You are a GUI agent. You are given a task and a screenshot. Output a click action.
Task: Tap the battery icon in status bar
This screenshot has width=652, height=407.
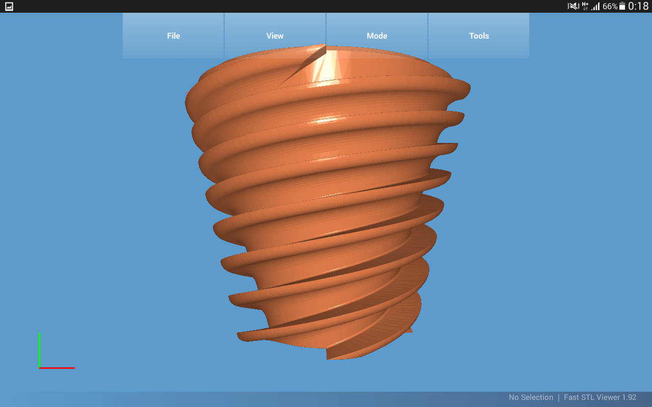[x=622, y=7]
